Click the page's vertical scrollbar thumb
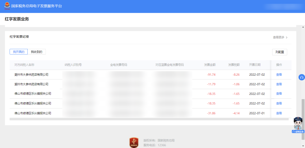The height and width of the screenshot is (148, 305). click(303, 119)
